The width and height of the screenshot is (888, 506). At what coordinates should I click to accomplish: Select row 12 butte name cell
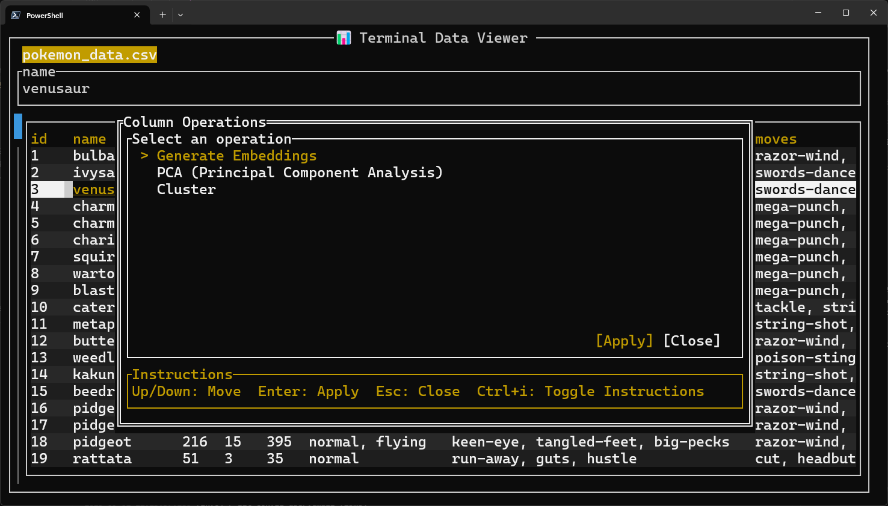point(94,341)
